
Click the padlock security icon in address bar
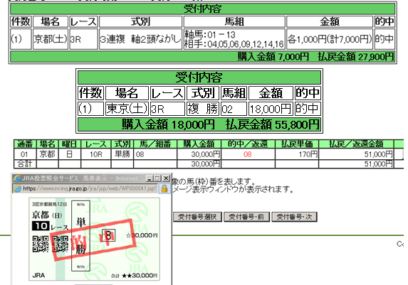pos(164,188)
